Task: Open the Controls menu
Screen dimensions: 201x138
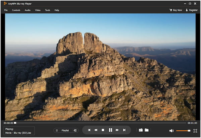Action: [x=16, y=10]
